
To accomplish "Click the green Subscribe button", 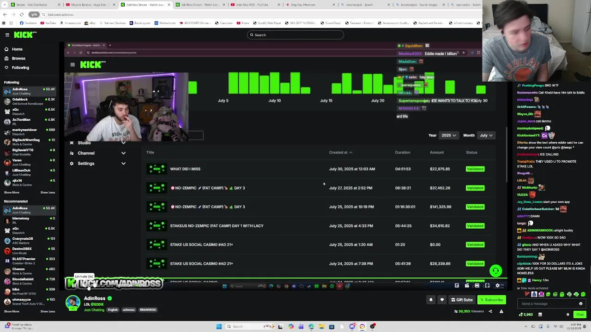I will [491, 300].
